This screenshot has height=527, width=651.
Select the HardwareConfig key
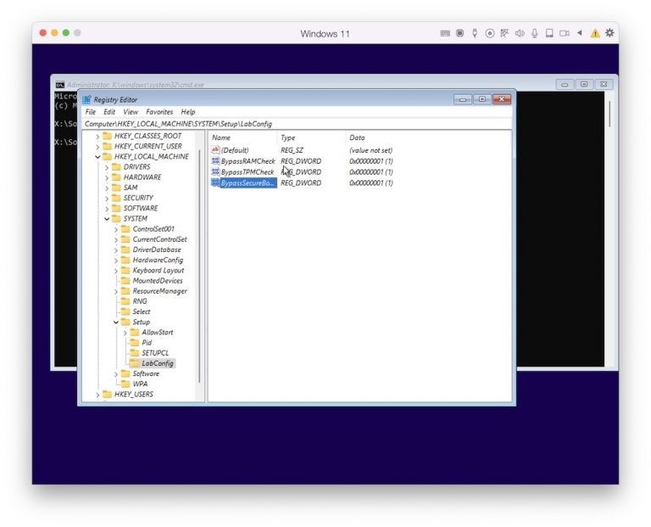pos(158,261)
